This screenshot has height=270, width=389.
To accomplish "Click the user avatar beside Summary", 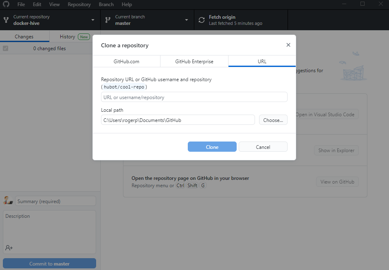I will click(8, 201).
